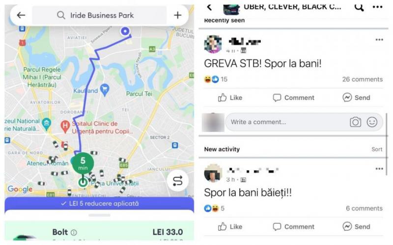Sort the New activity feed
This screenshot has width=393, height=245.
click(x=377, y=149)
